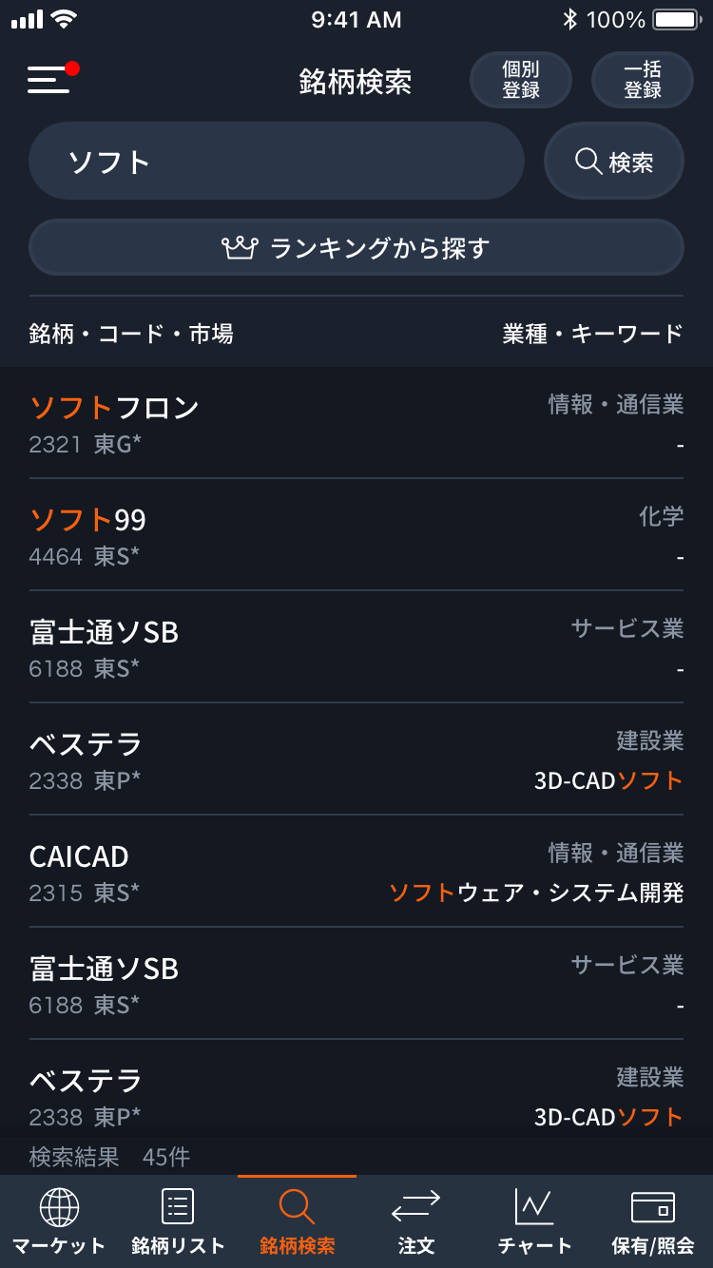This screenshot has height=1268, width=713.
Task: Open the チャート chart icon
Action: coord(534,1207)
